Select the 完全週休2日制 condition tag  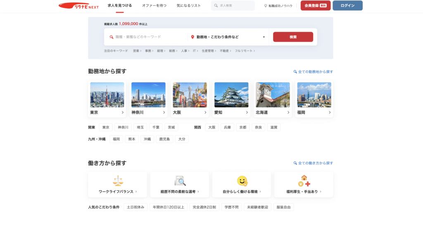coord(204,207)
